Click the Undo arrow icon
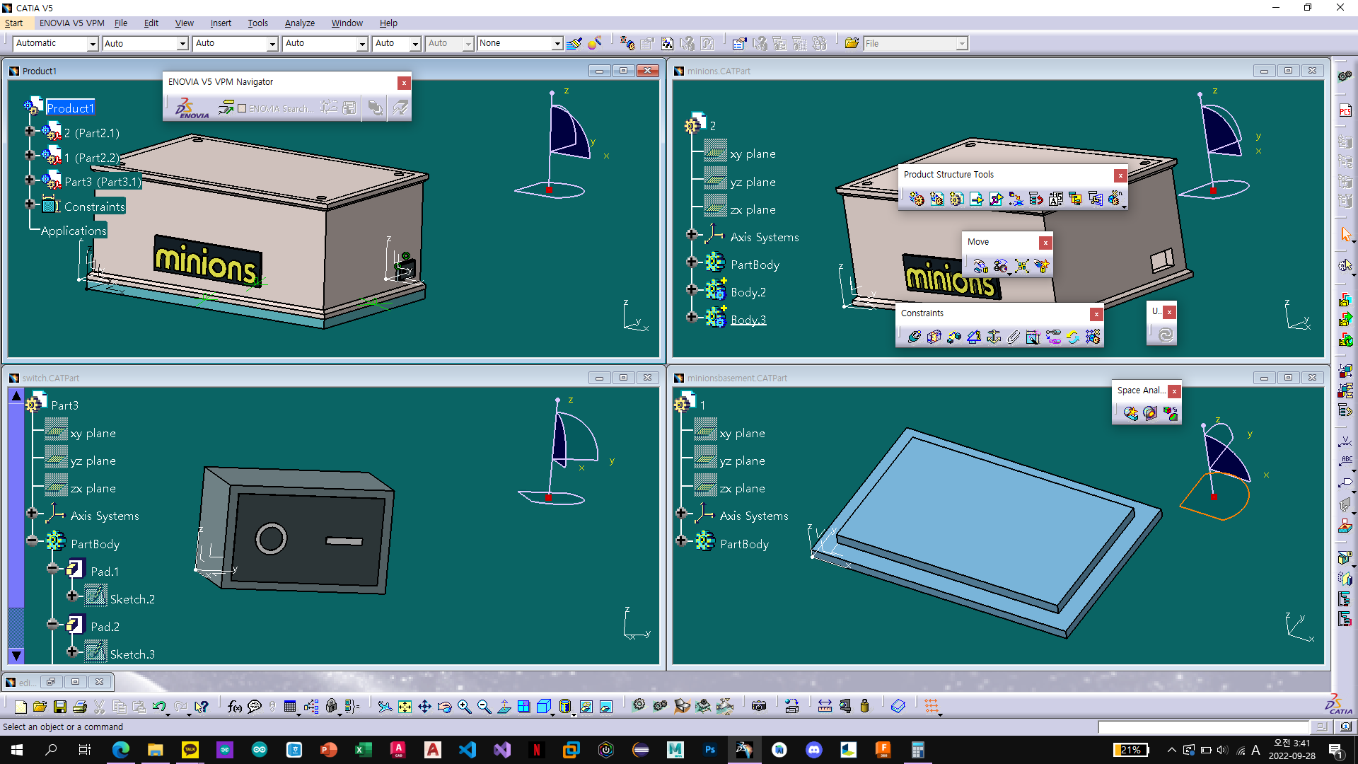The image size is (1358, 764). pos(158,706)
